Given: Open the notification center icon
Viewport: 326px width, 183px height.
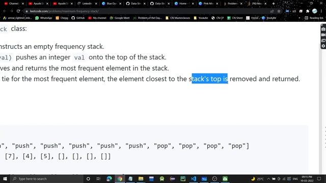Looking at the screenshot, I should point(319,178).
